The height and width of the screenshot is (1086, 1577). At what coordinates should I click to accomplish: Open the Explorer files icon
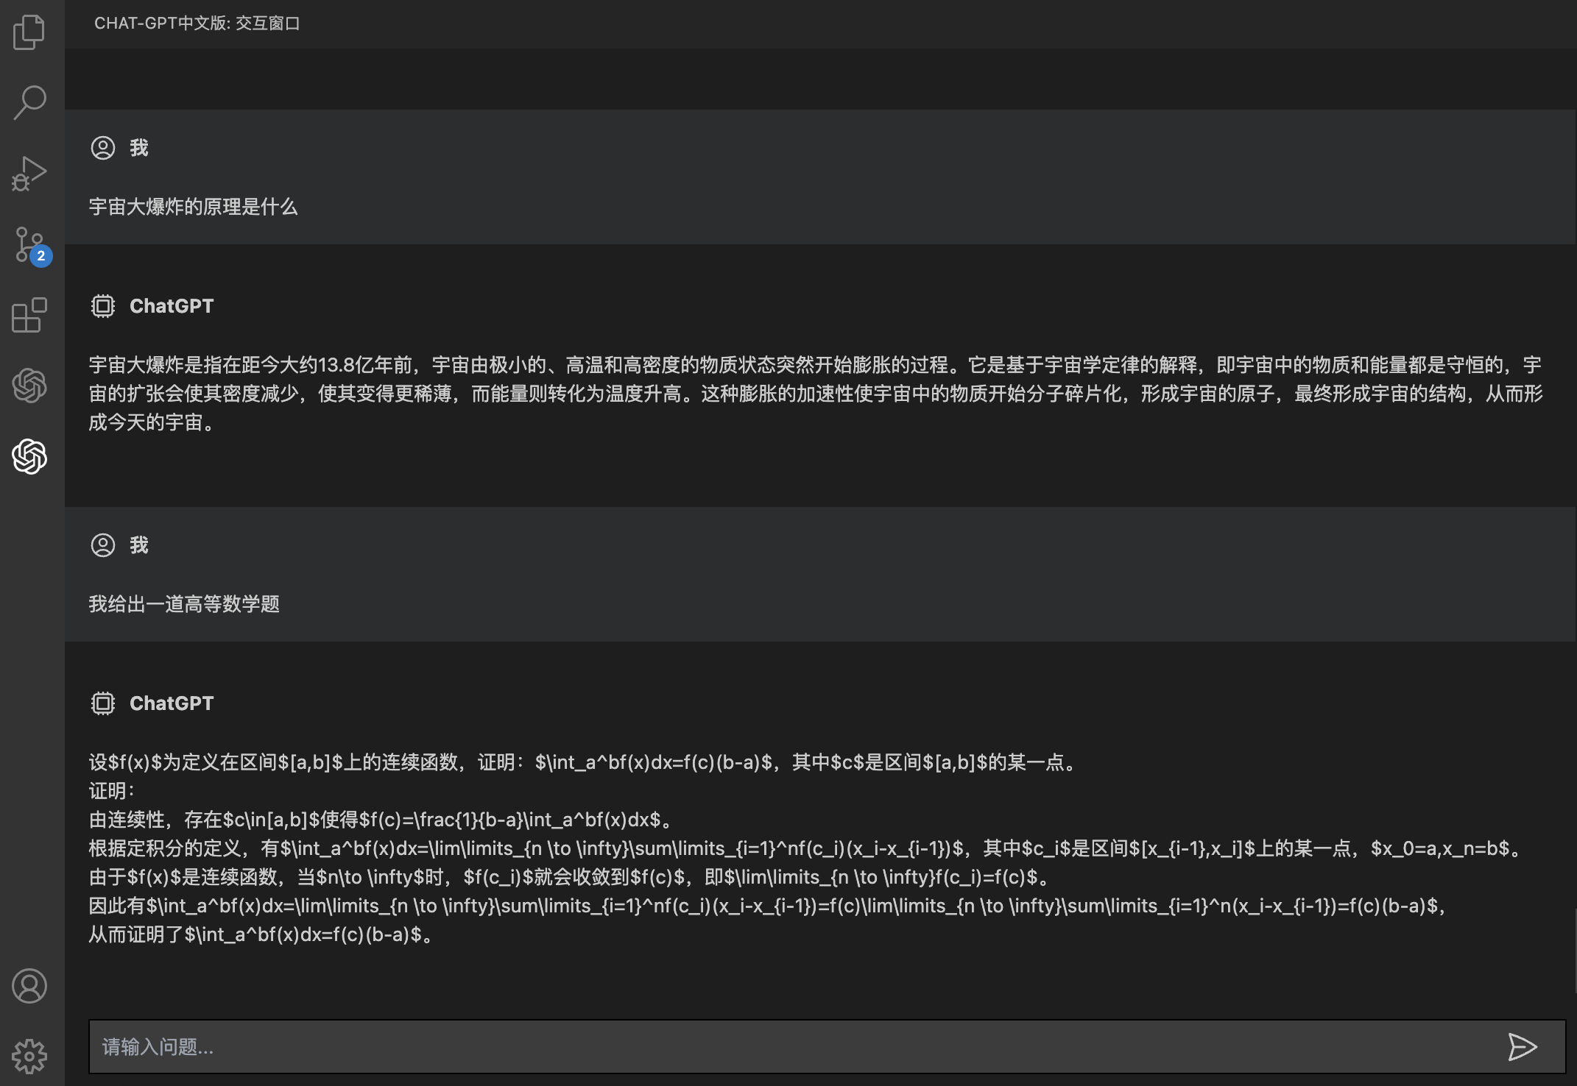(29, 32)
